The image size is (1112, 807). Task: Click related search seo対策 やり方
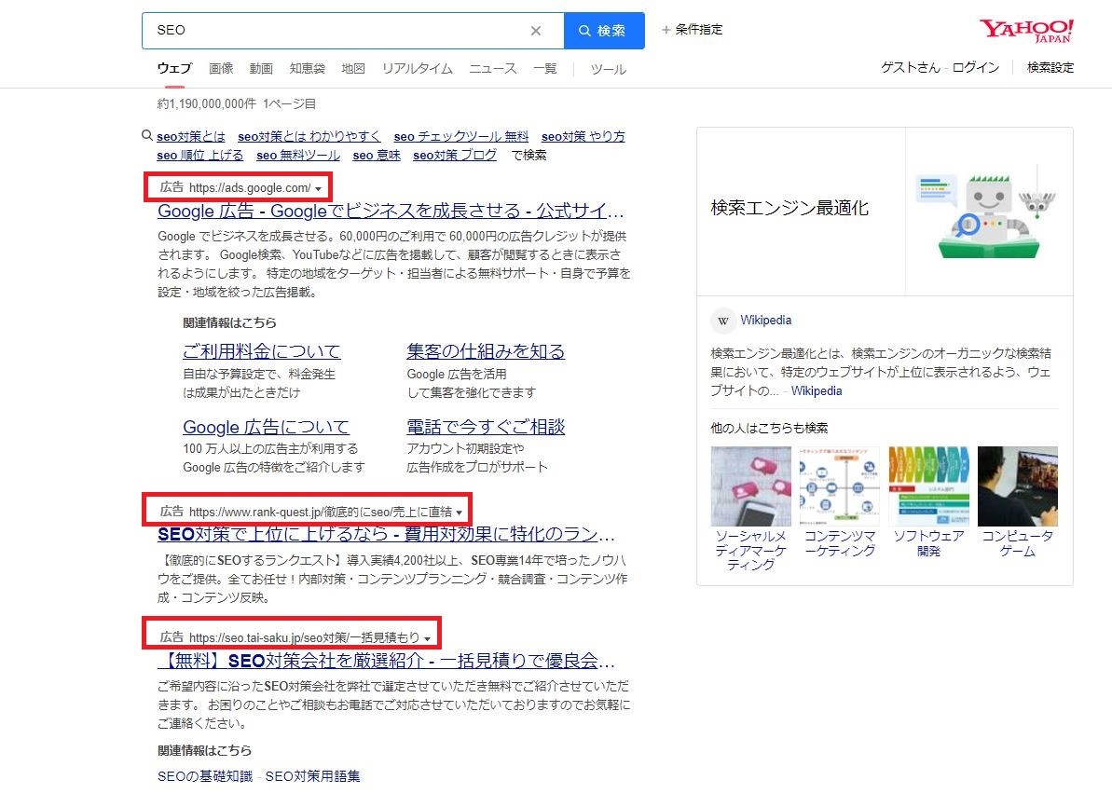coord(583,136)
